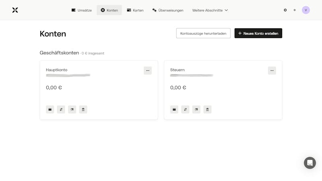Click the notification dot icon in the header
The height and width of the screenshot is (181, 322).
(295, 10)
